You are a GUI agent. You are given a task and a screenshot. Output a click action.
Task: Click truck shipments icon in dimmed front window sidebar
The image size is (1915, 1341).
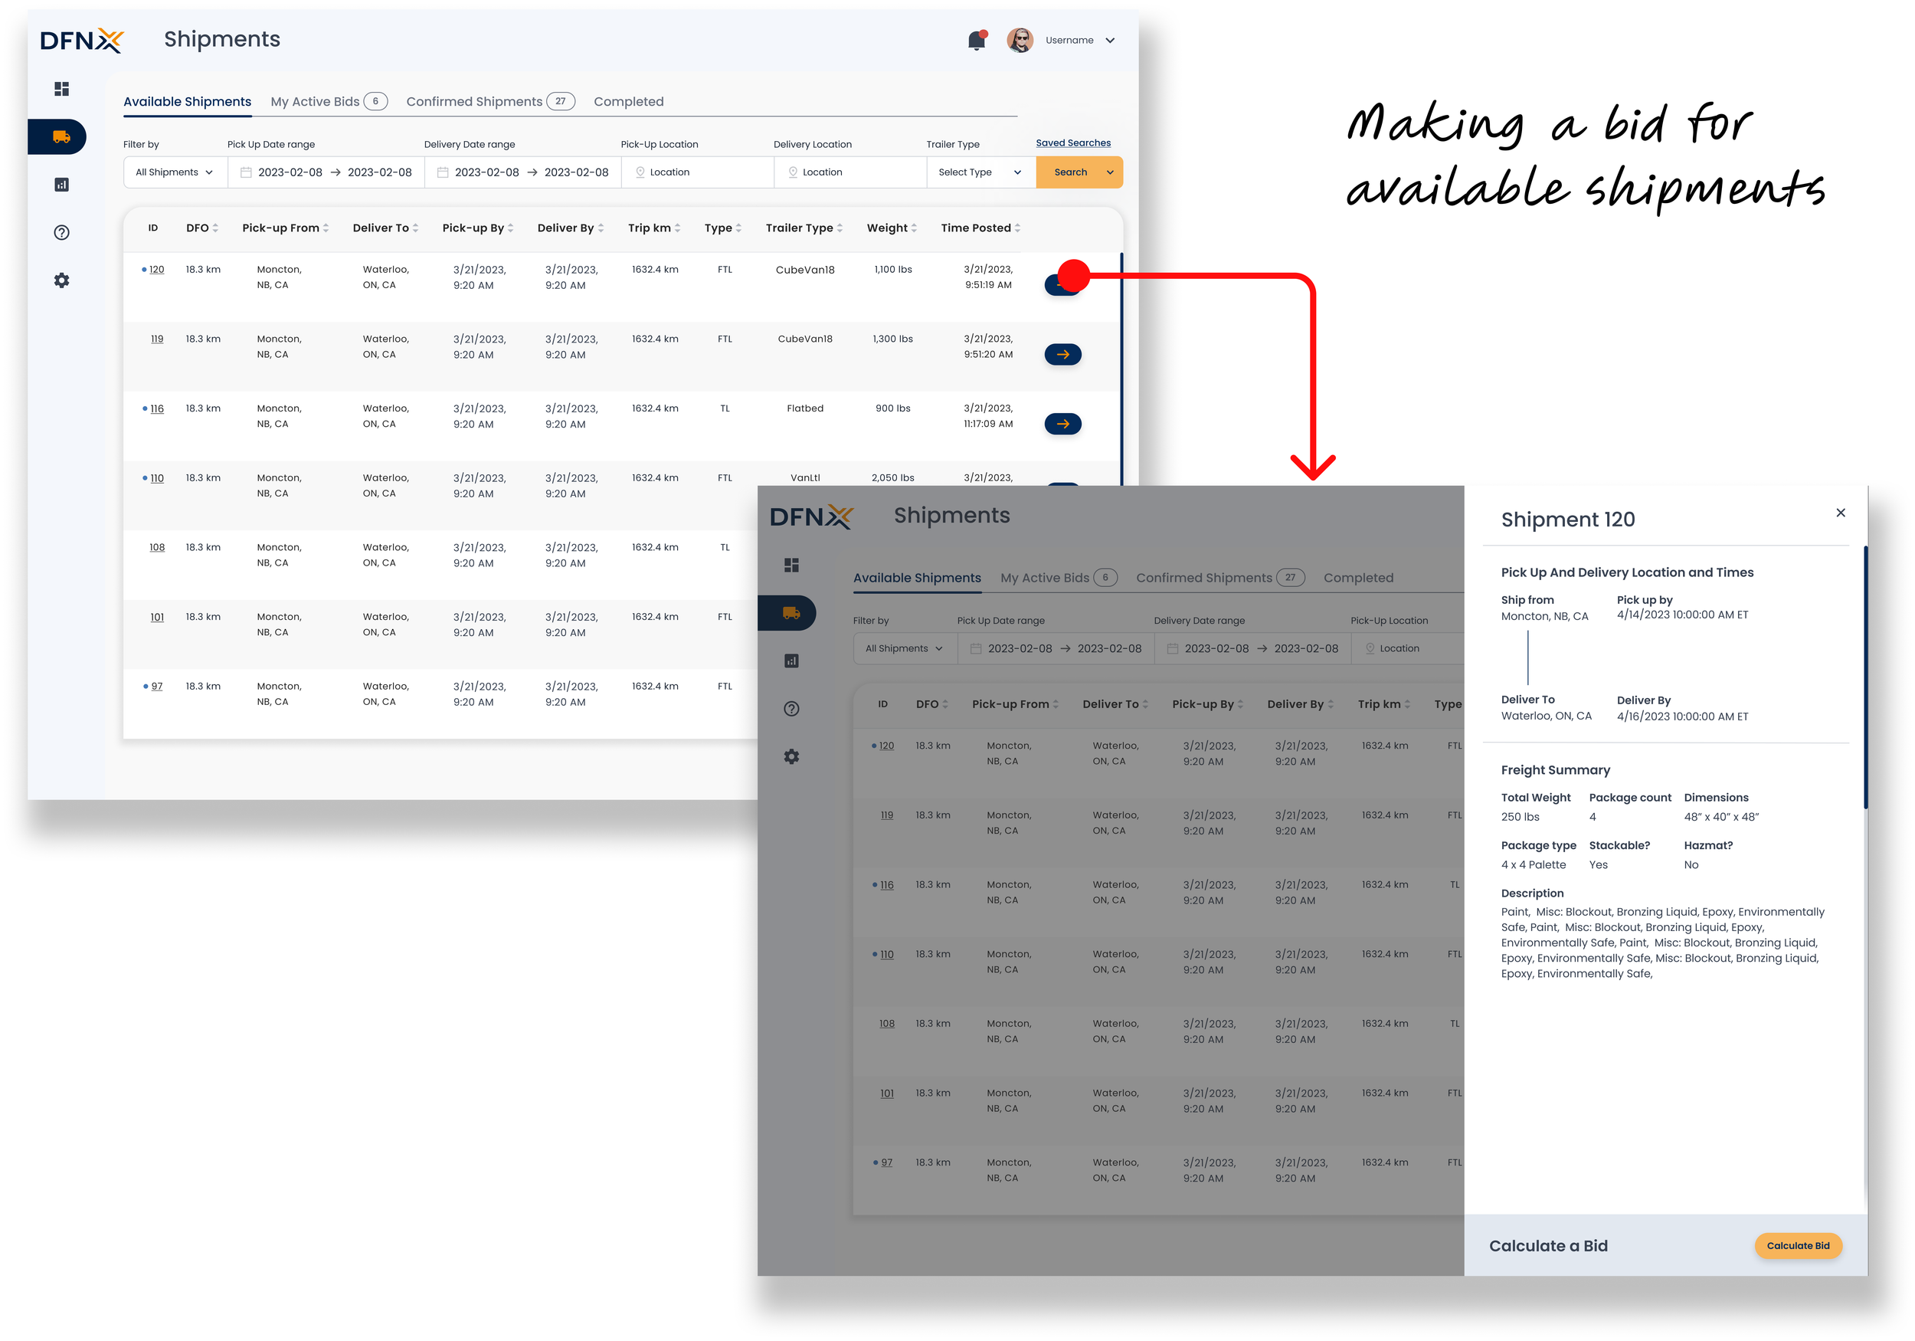coord(791,613)
